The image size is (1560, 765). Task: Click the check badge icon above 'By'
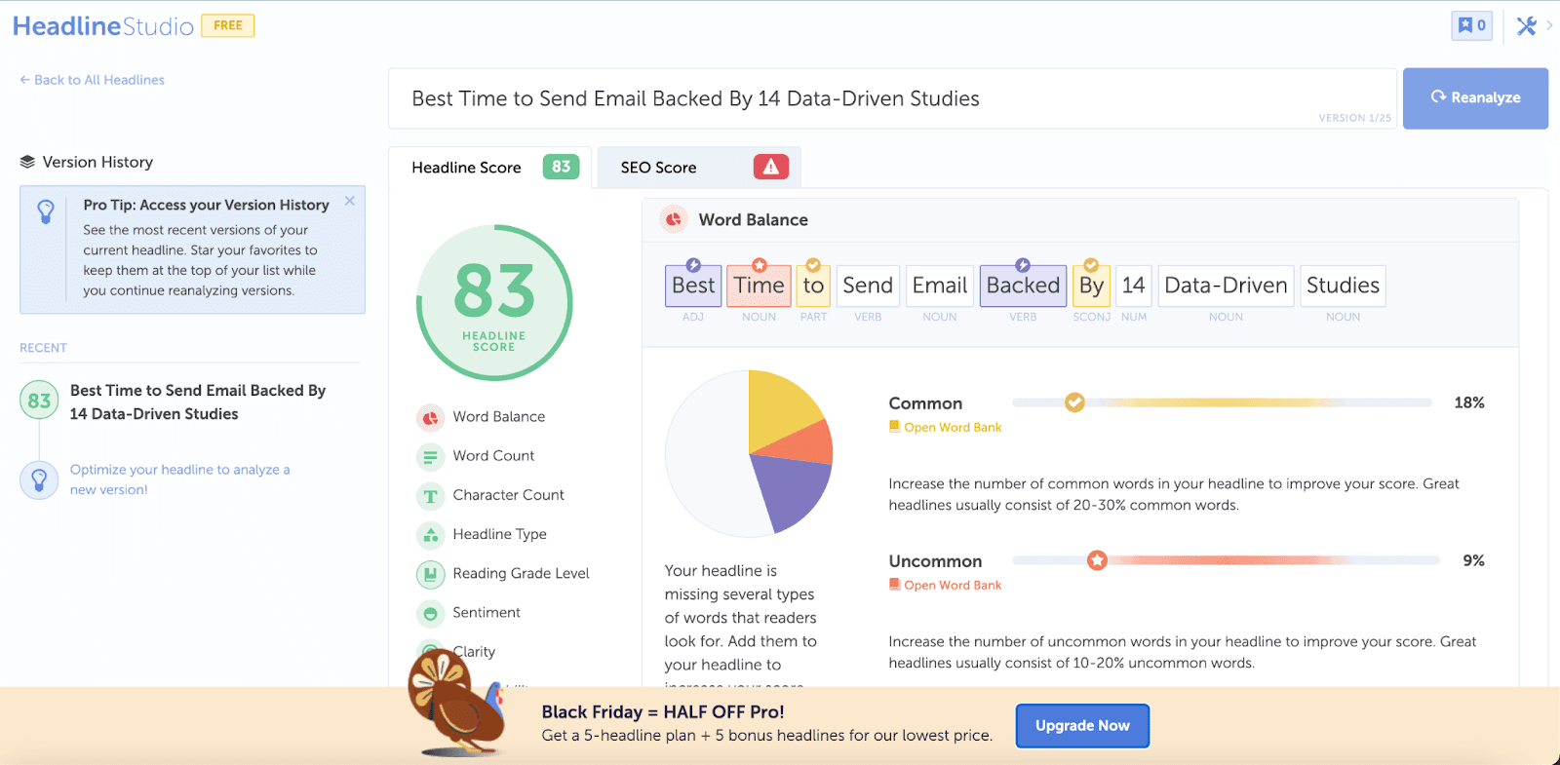1091,265
